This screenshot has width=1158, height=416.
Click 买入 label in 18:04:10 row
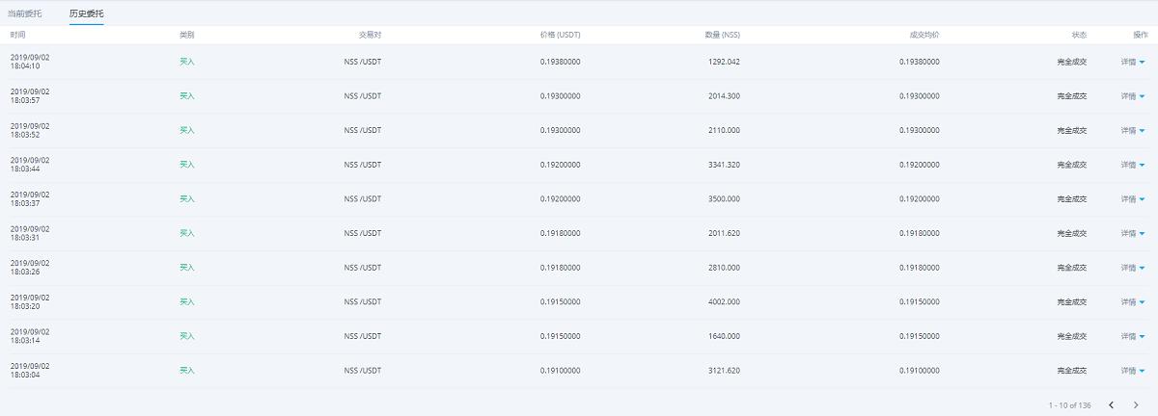click(187, 62)
